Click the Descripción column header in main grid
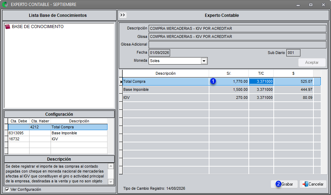331x195 pixels. coord(166,73)
